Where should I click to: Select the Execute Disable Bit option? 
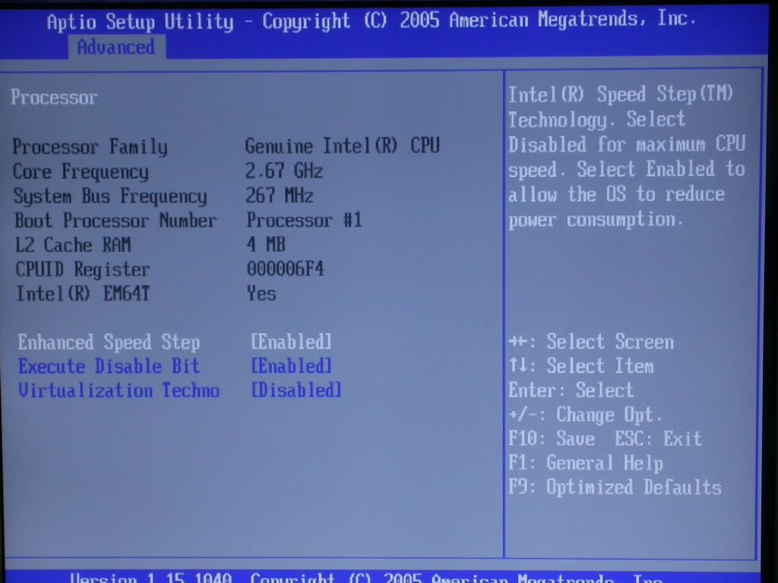coord(109,367)
